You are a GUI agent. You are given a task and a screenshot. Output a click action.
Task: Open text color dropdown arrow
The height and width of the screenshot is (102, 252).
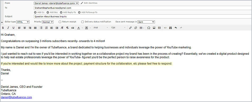(x=82, y=28)
